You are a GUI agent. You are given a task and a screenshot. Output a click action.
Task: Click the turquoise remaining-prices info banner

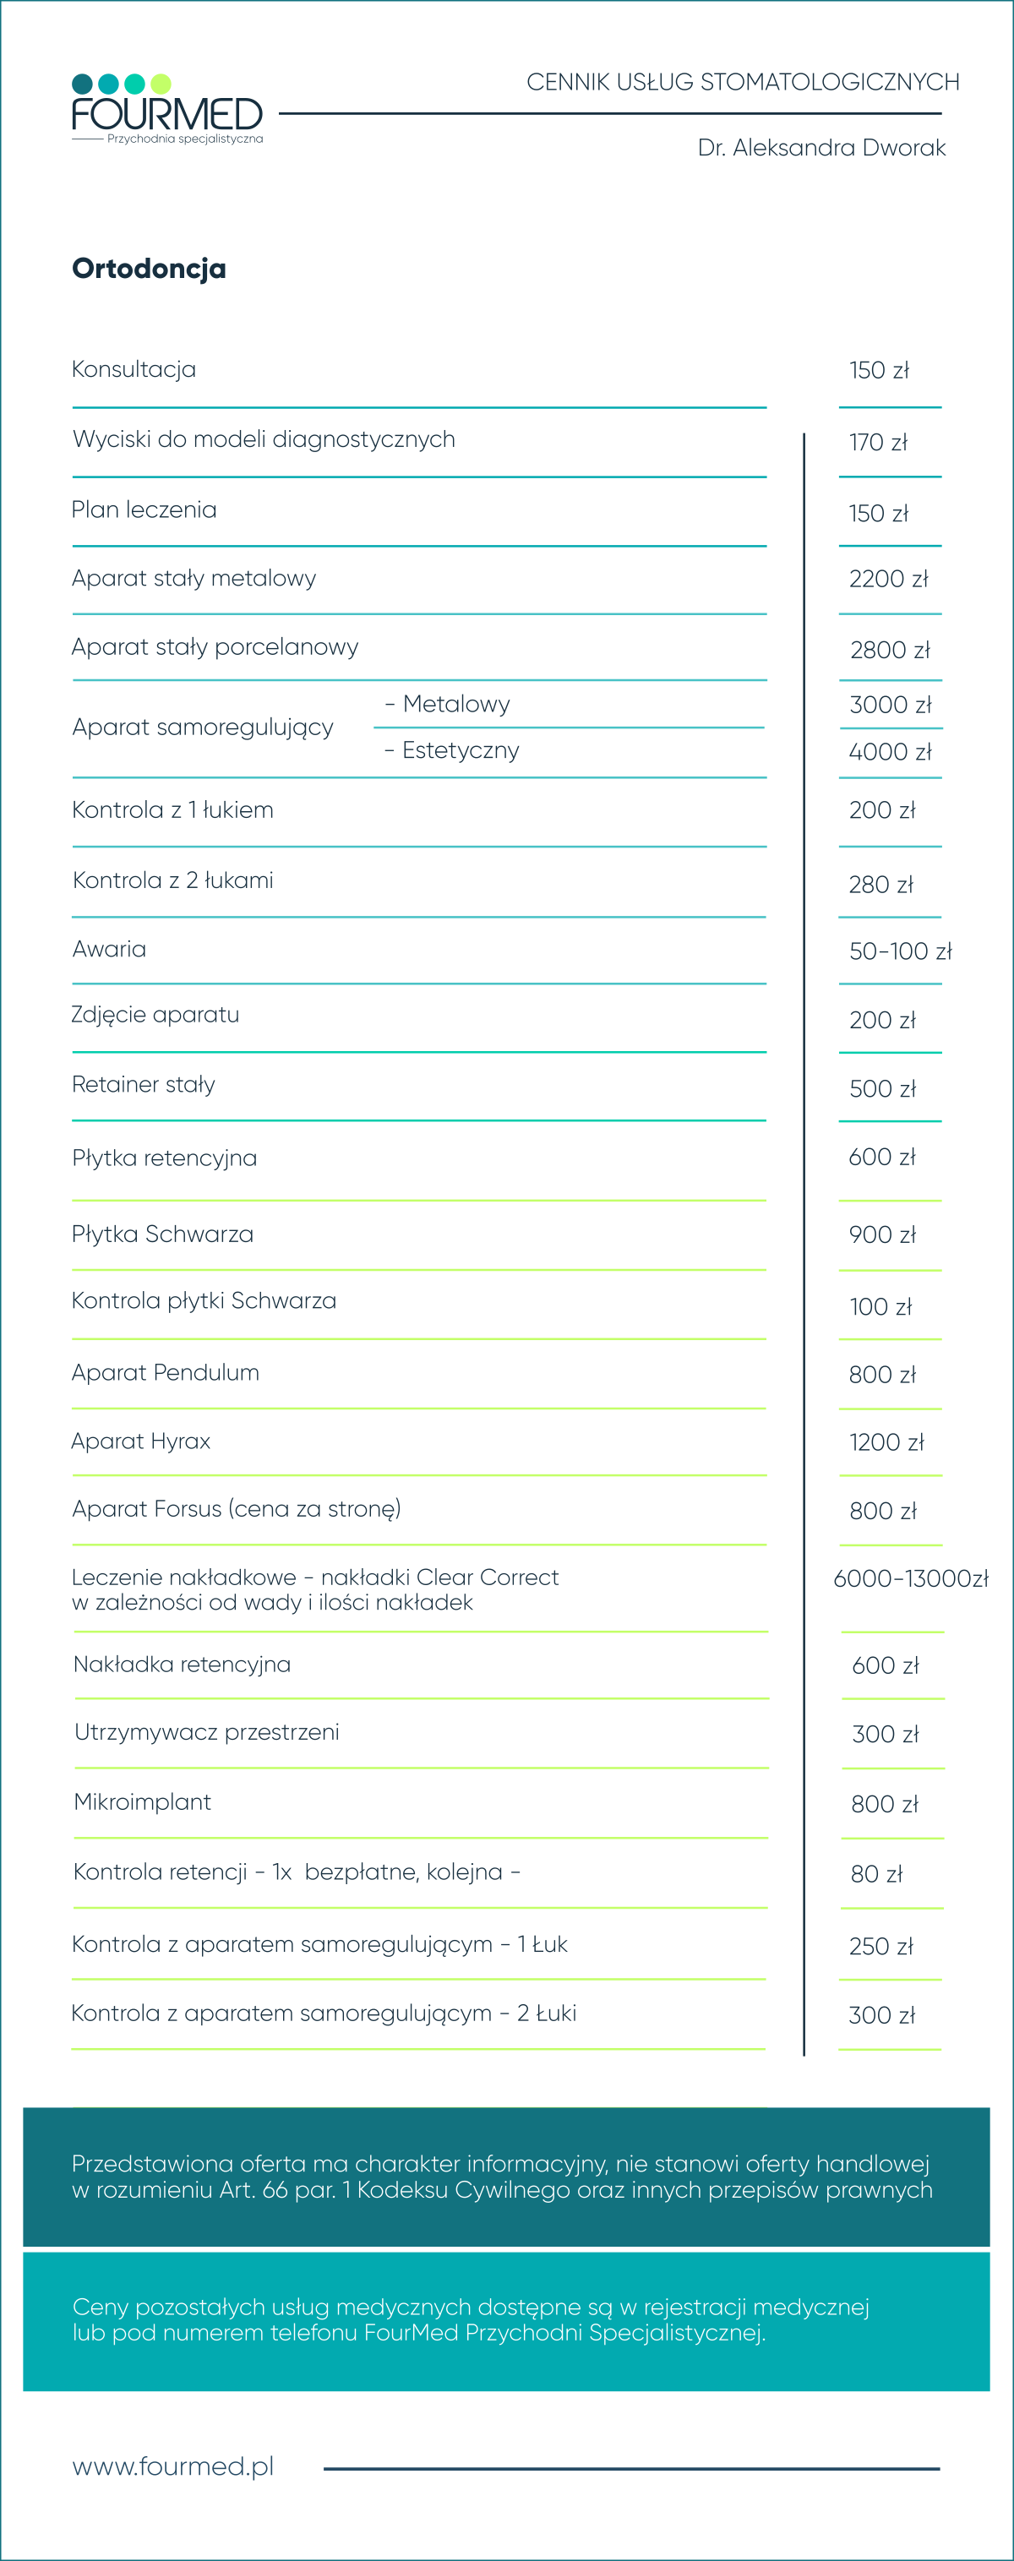pyautogui.click(x=506, y=2320)
